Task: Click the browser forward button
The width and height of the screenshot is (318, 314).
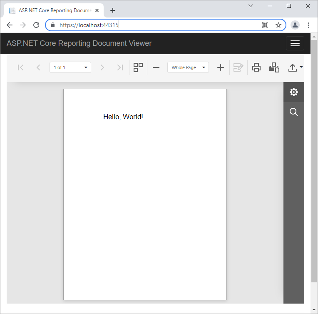Action: (23, 25)
